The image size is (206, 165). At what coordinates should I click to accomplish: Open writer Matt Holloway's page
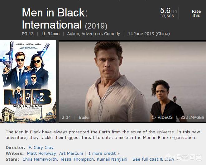41,153
